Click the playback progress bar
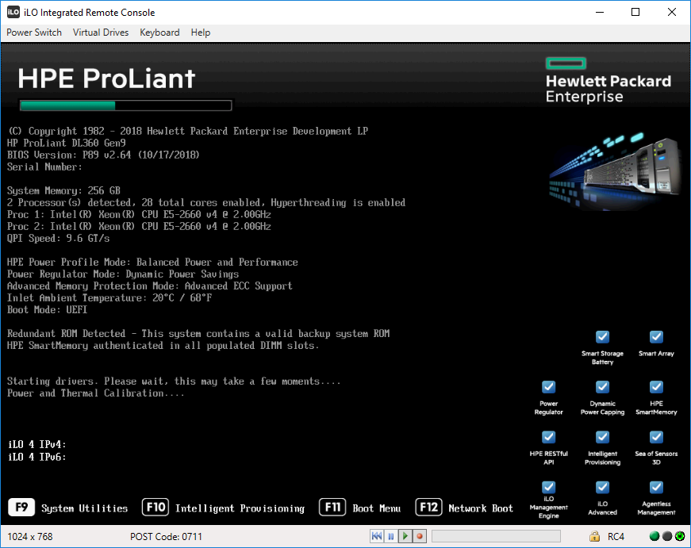Viewport: 691px width, 548px height. coord(496,536)
